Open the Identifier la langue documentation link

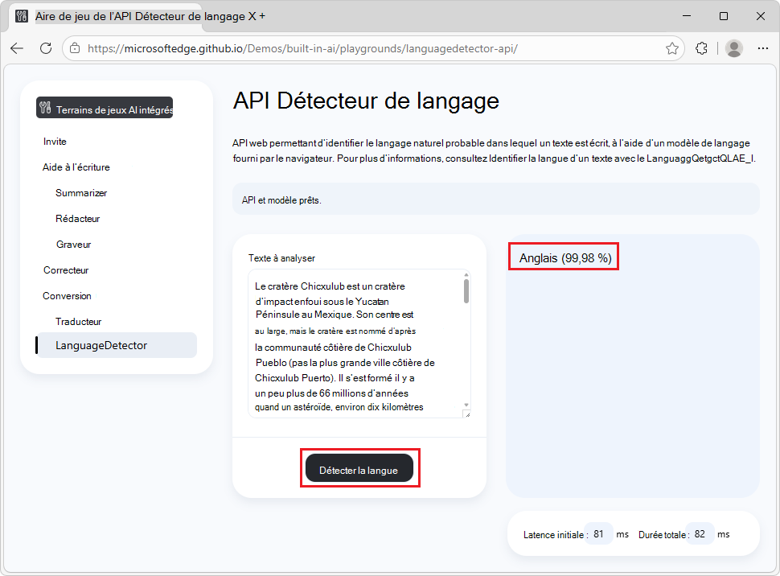point(622,158)
